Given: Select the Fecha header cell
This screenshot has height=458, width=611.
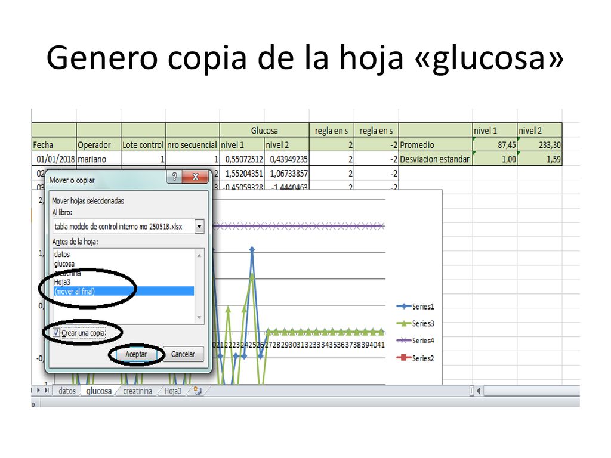Looking at the screenshot, I should tap(54, 144).
